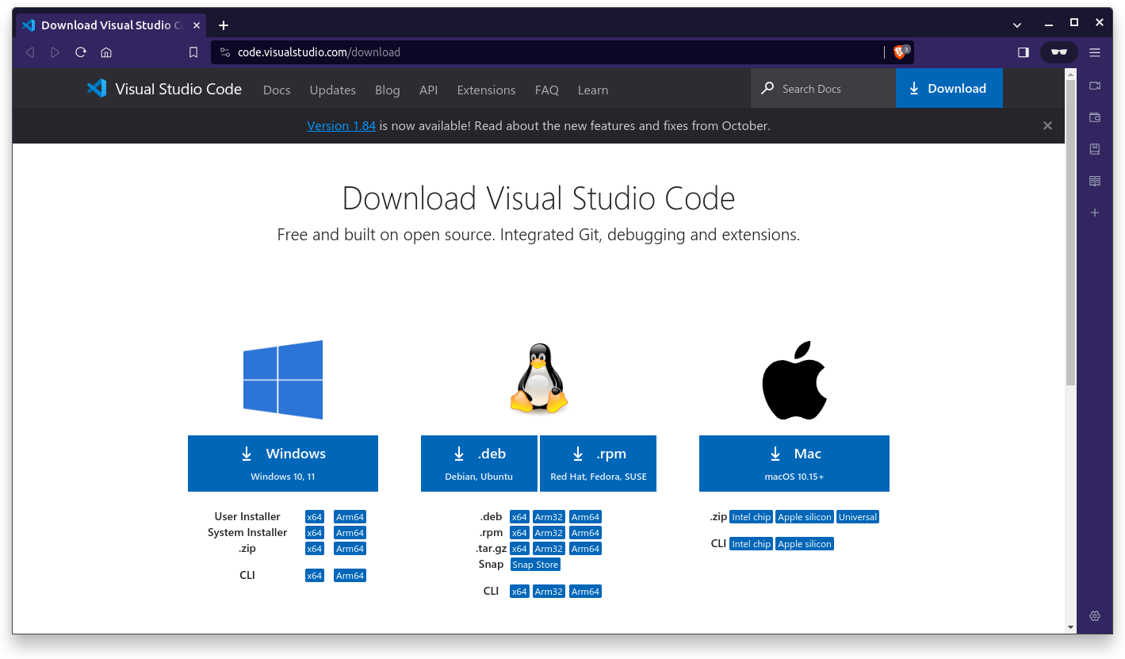The image size is (1125, 659).
Task: Open the sunglasses private mode icon
Action: click(1059, 52)
